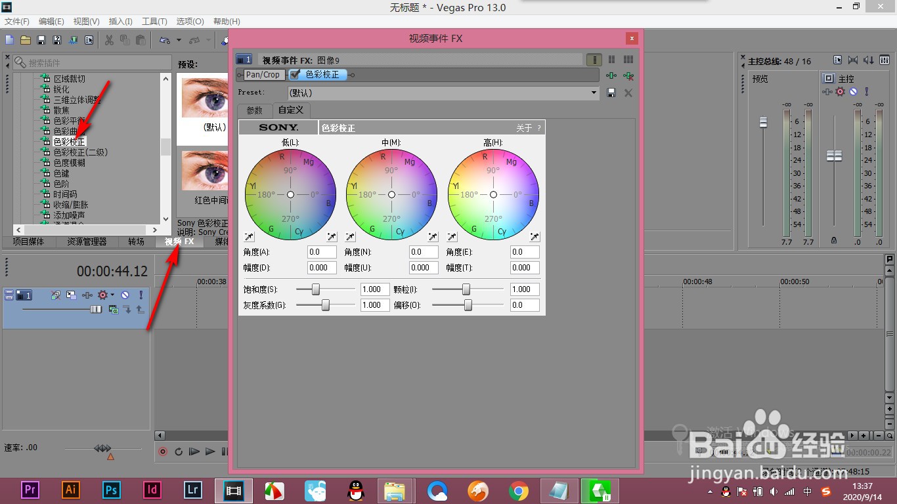Click the right eyedropper under the 低(L) wheel
Viewport: 897px width, 504px height.
332,237
